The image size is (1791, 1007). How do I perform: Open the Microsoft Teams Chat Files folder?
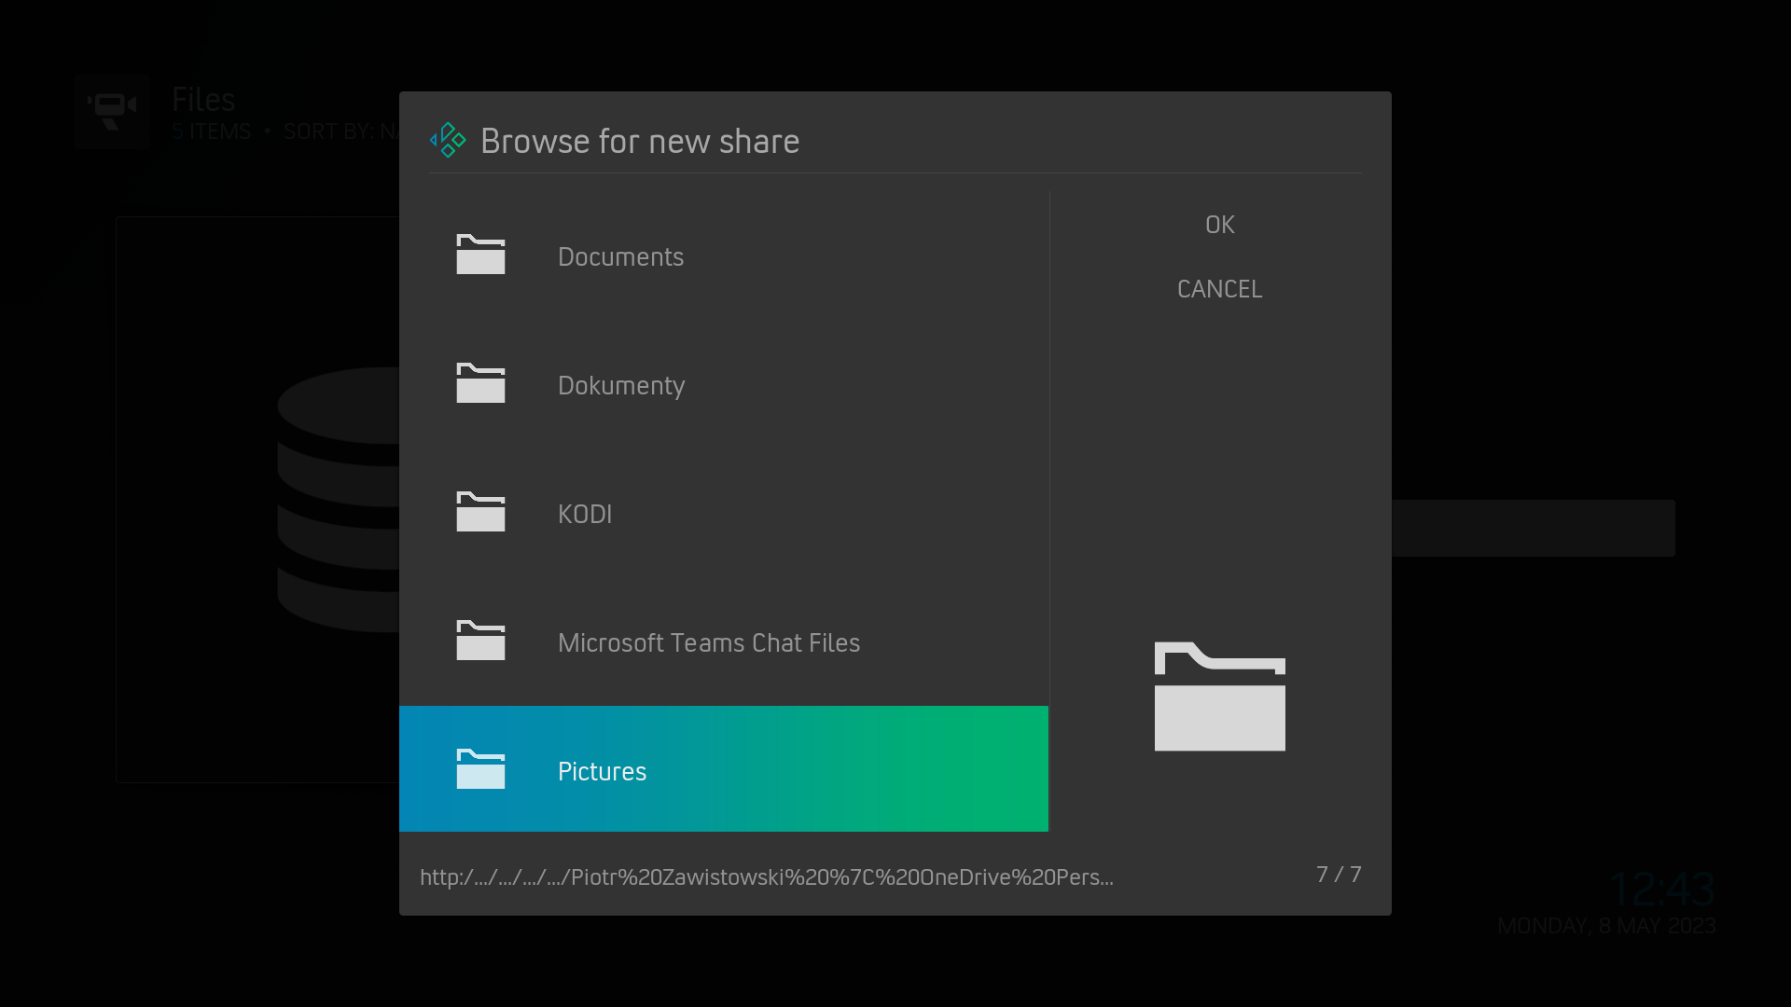[x=709, y=642]
